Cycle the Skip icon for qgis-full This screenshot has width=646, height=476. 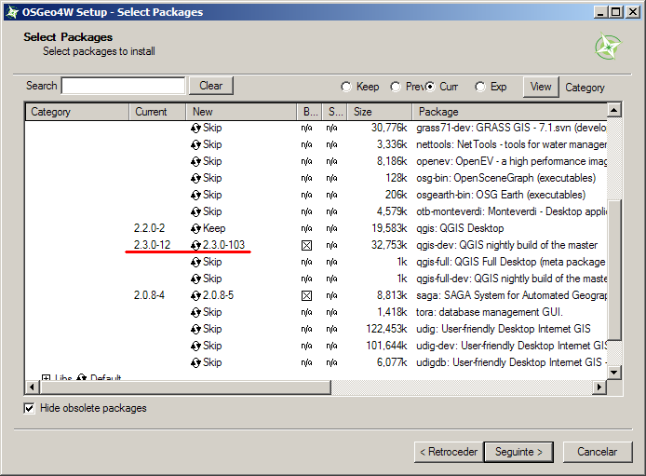pyautogui.click(x=195, y=262)
